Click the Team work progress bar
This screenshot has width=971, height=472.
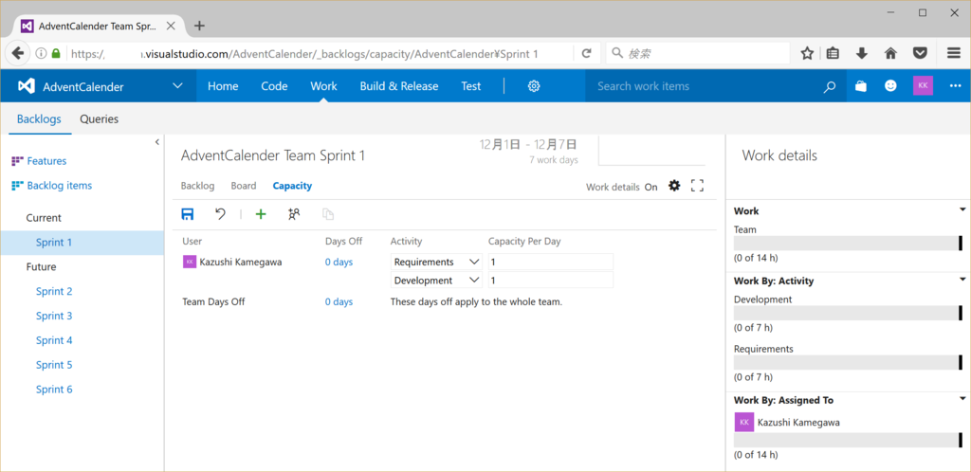(x=848, y=244)
